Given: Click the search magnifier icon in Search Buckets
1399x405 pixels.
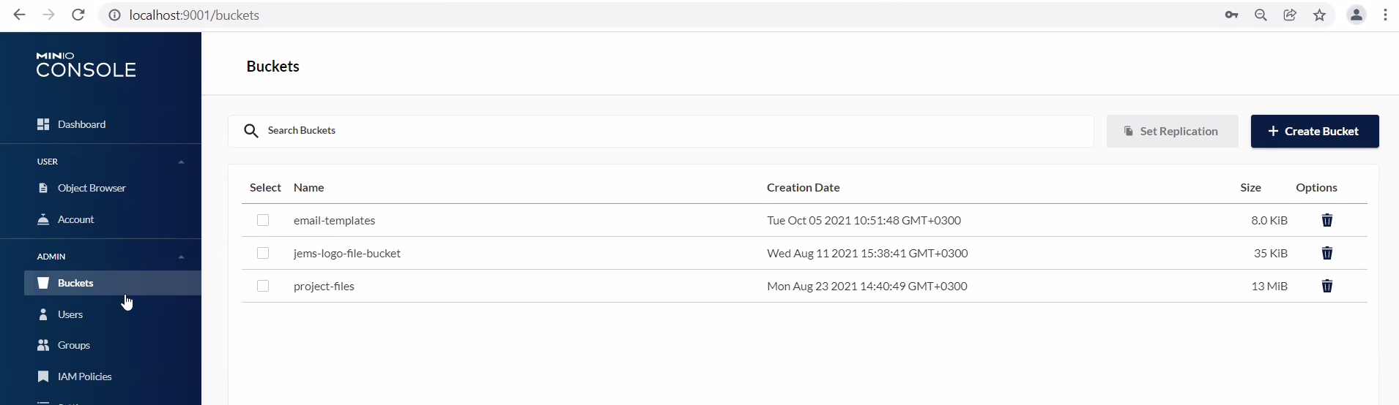Looking at the screenshot, I should click(x=251, y=131).
